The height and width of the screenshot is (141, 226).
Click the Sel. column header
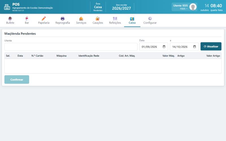(x=8, y=56)
